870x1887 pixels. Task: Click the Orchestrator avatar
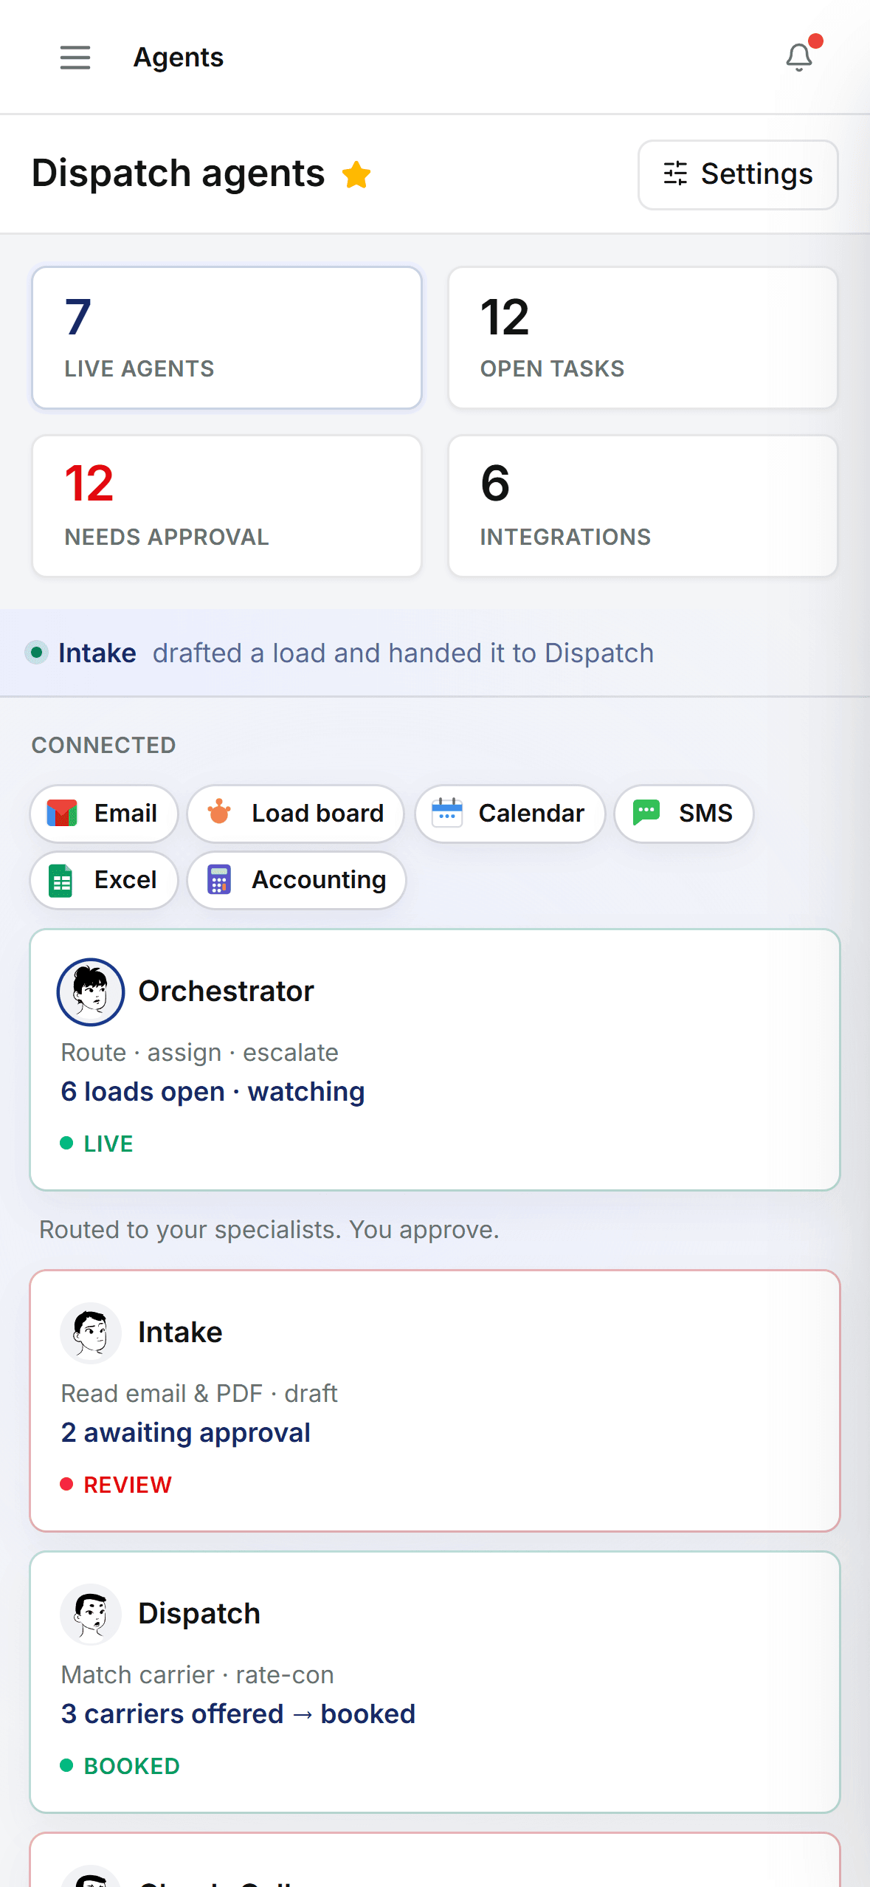pos(91,991)
